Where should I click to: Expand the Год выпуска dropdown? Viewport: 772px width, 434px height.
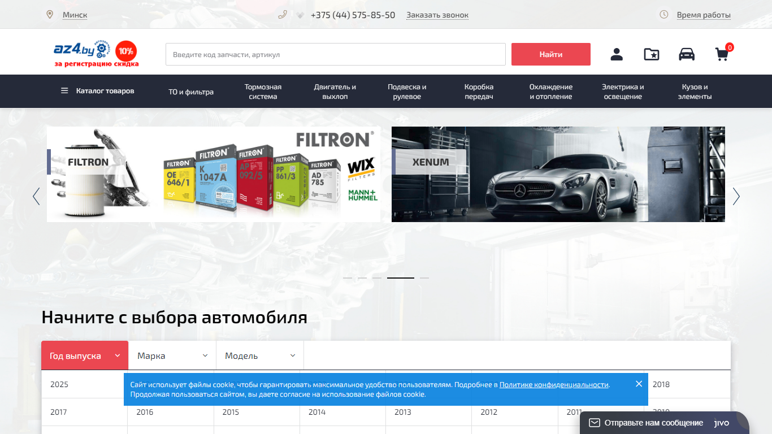coord(85,355)
